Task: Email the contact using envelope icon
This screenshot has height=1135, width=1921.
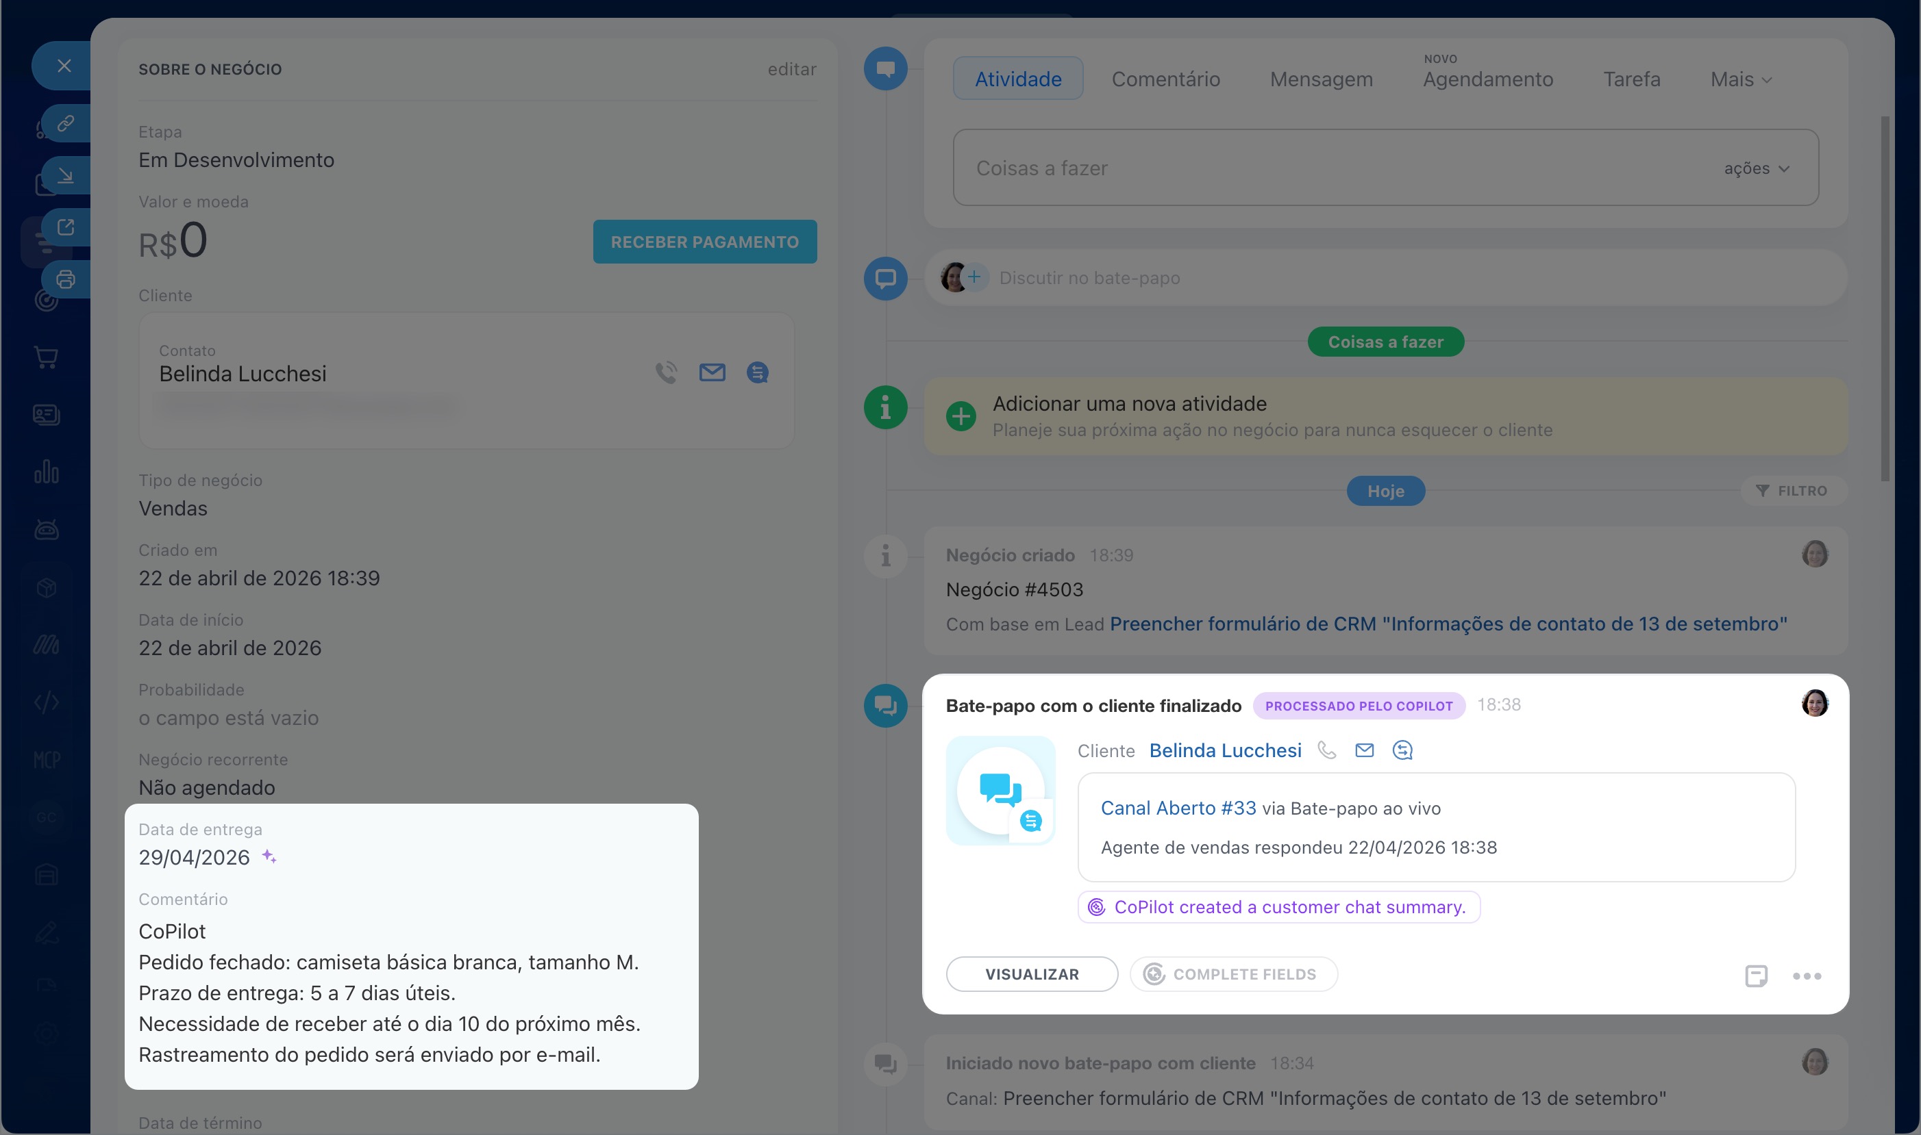Action: click(712, 372)
